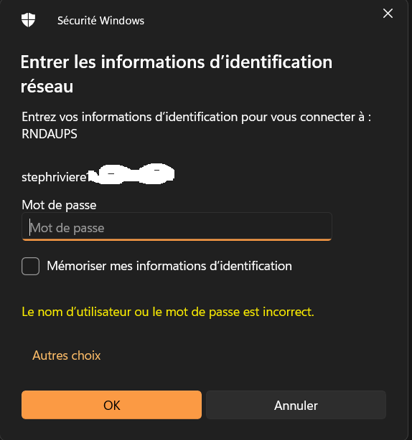Click the word réseau in the heading
412x440 pixels.
tap(47, 86)
